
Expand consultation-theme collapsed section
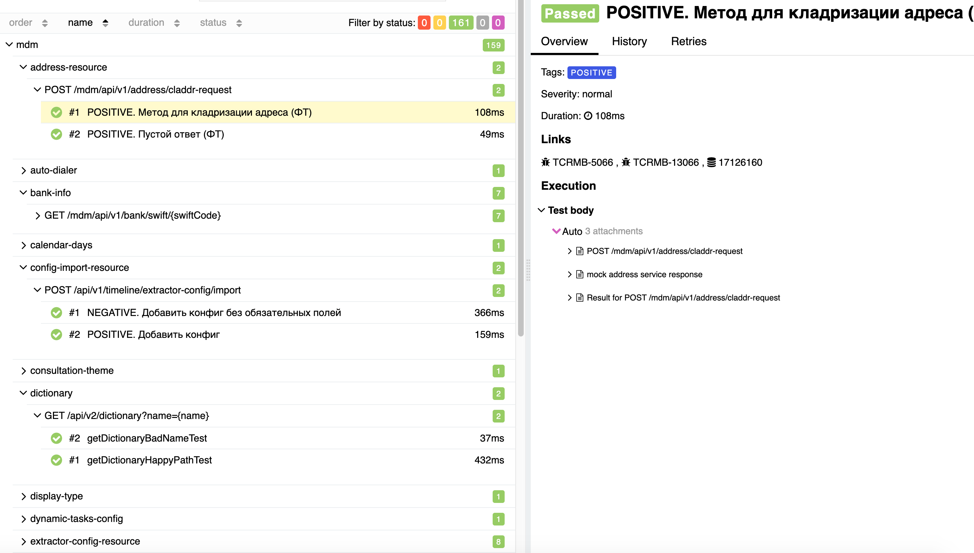click(x=24, y=370)
